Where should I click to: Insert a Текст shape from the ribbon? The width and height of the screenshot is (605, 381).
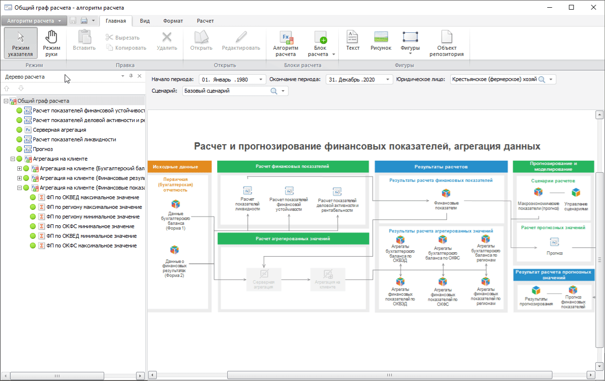click(x=353, y=41)
